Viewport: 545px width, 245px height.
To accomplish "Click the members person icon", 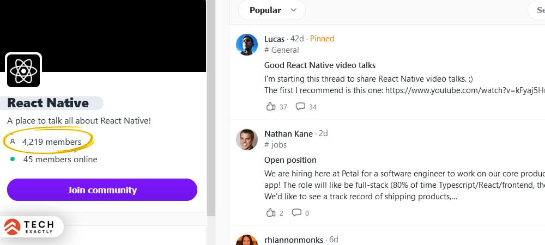I will (x=13, y=142).
